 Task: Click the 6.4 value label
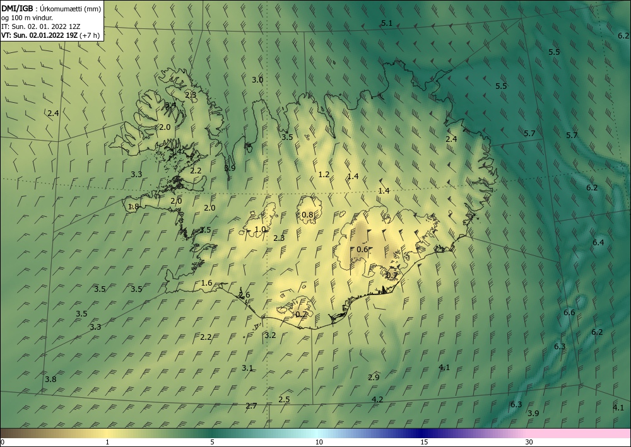coord(598,242)
